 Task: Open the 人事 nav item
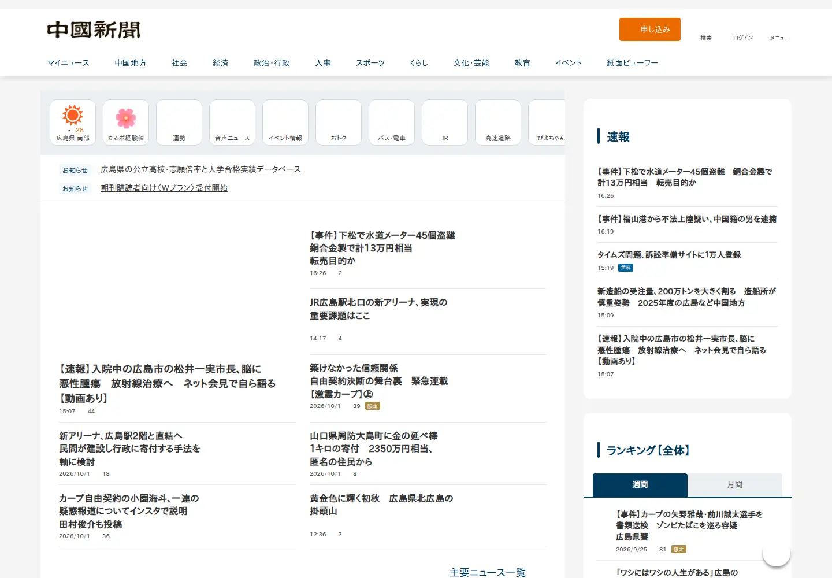click(x=323, y=63)
